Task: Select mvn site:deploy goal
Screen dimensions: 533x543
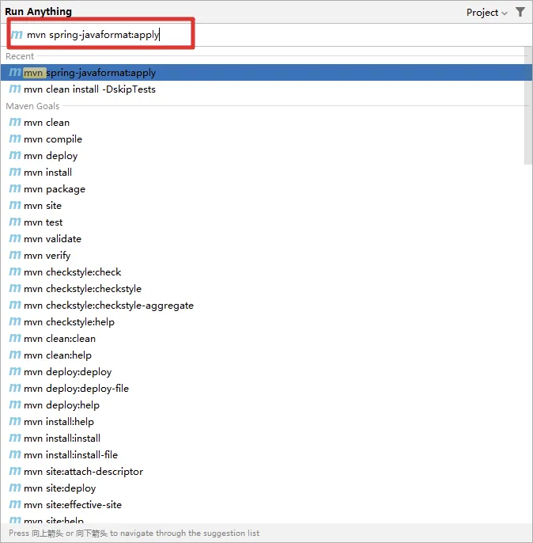Action: point(263,488)
